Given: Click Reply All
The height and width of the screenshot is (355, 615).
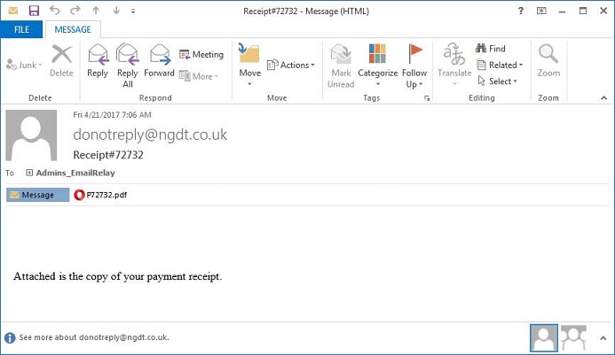Looking at the screenshot, I should pyautogui.click(x=128, y=66).
